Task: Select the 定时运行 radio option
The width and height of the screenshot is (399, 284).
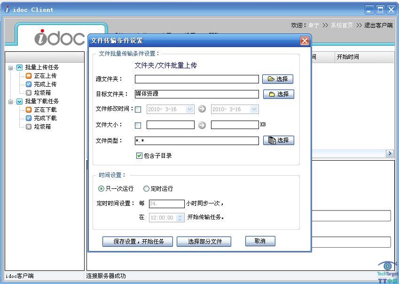Action: 146,189
